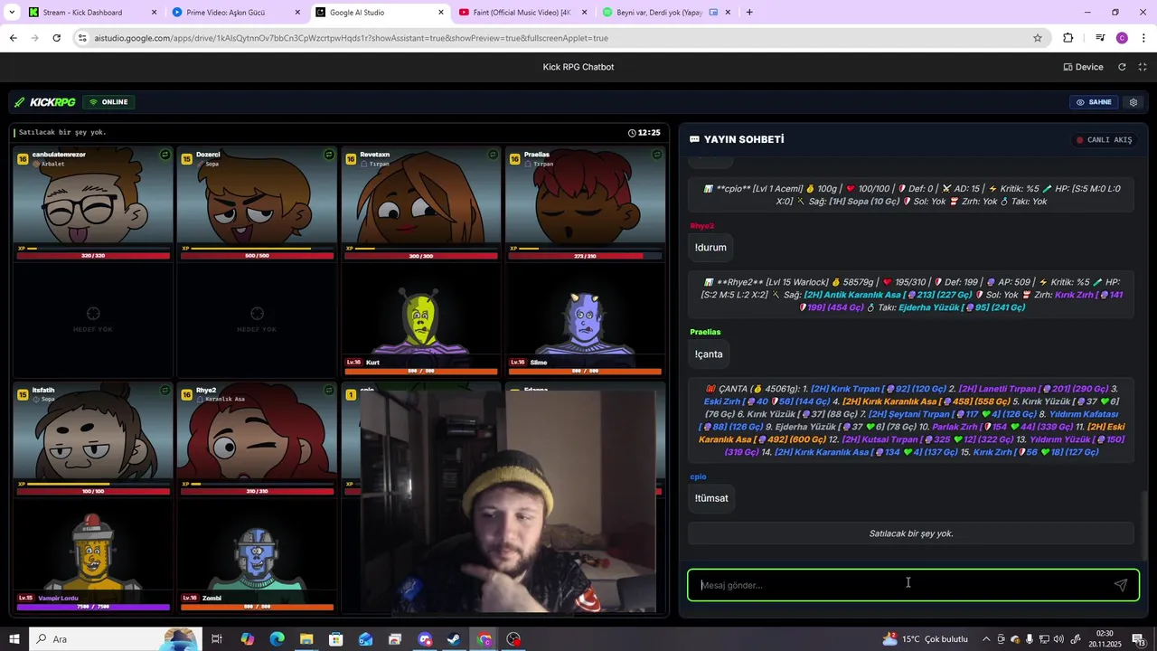This screenshot has width=1157, height=651.
Task: Toggle the SAHNE stage view button
Action: coord(1094,102)
